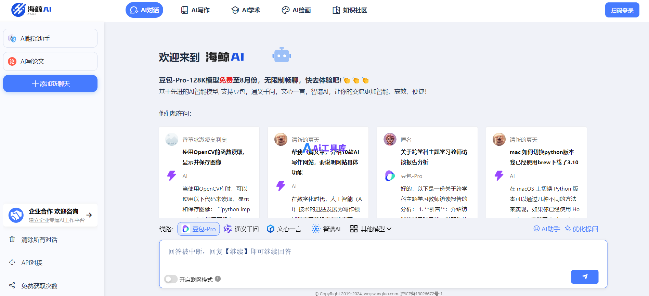The width and height of the screenshot is (649, 296).
Task: Open the AI写论文 sidebar item
Action: coord(50,61)
